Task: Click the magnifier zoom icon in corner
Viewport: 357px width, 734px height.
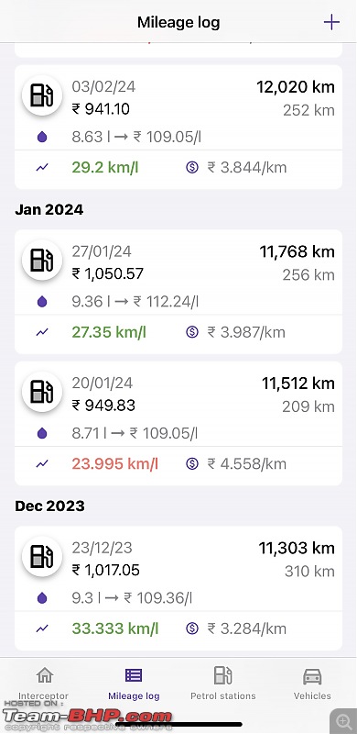Action: pos(343,721)
